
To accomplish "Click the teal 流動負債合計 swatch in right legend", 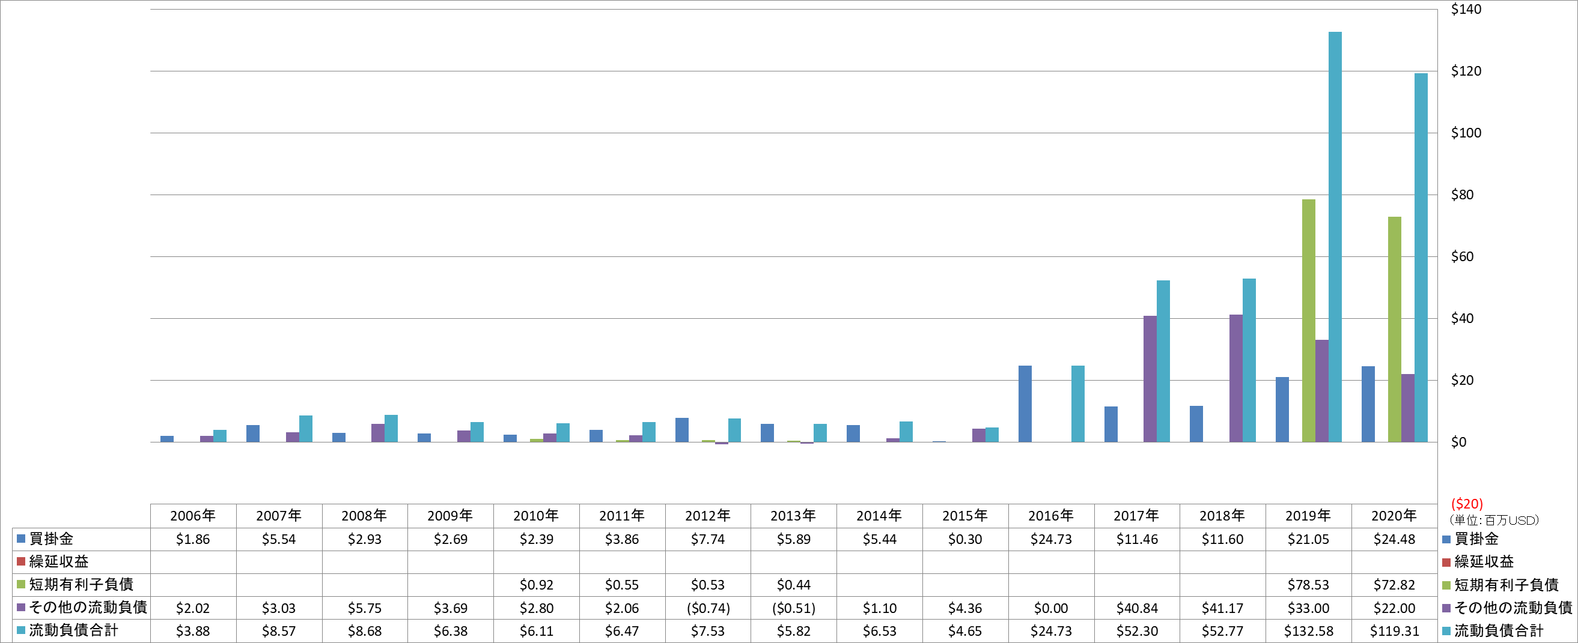I will tap(1446, 631).
